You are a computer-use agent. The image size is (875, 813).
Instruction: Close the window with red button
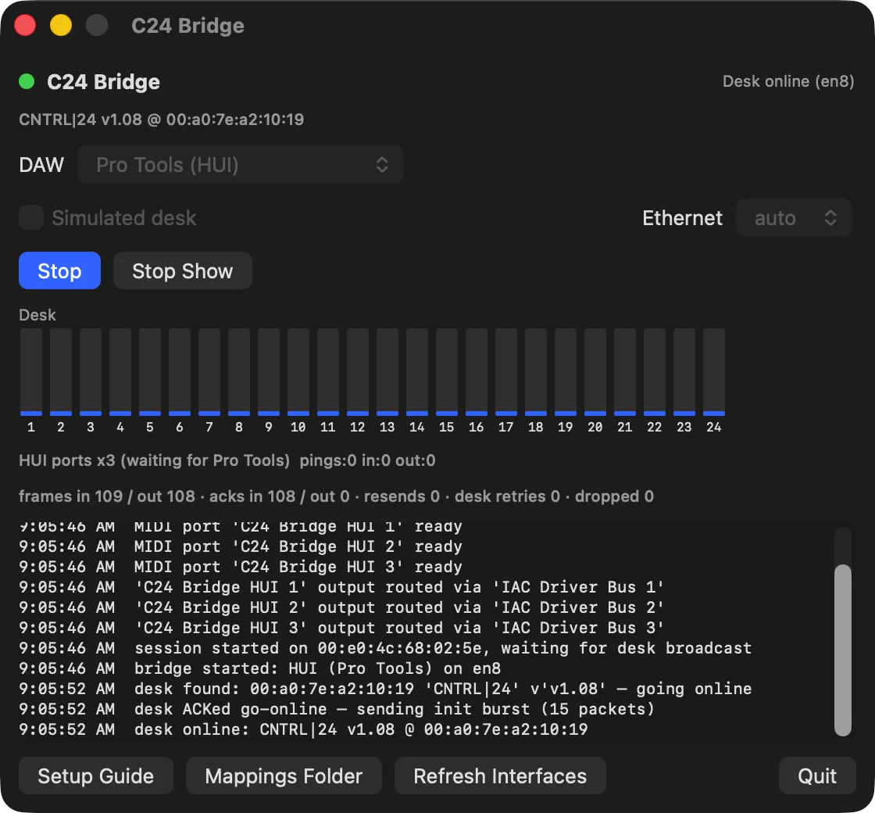[25, 25]
